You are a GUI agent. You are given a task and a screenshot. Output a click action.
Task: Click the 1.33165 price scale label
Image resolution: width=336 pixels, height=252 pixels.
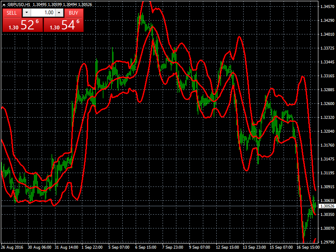327,76
